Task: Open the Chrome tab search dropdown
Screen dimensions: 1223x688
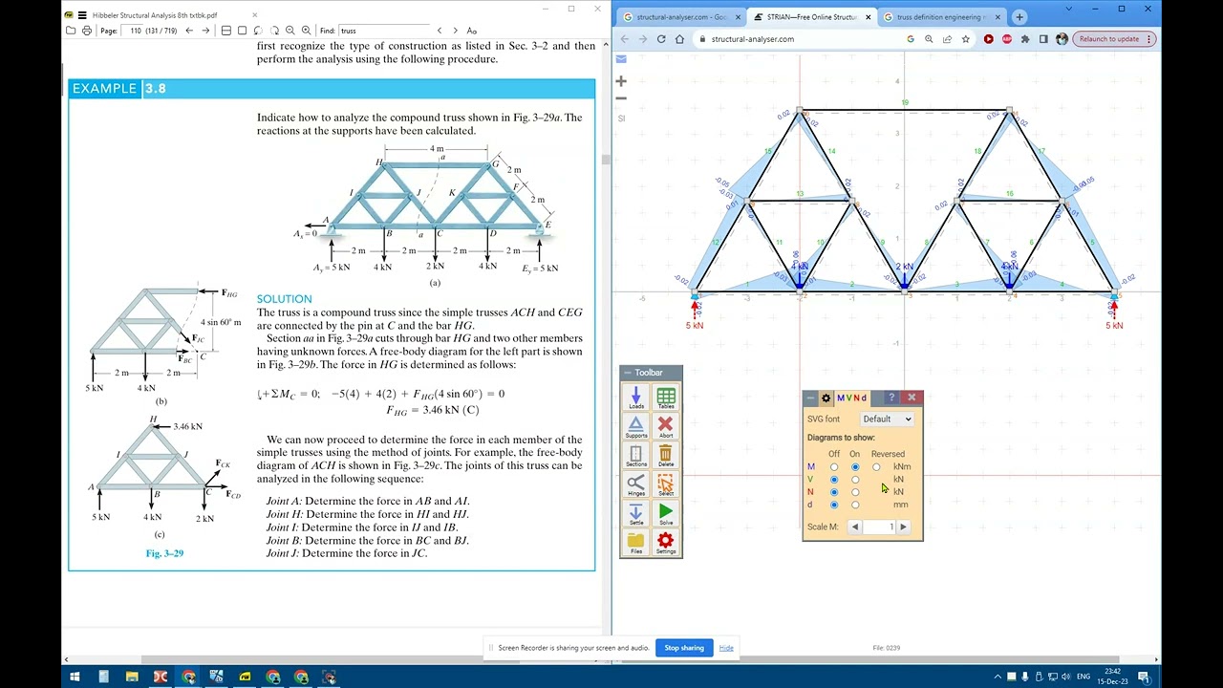Action: point(1071,9)
